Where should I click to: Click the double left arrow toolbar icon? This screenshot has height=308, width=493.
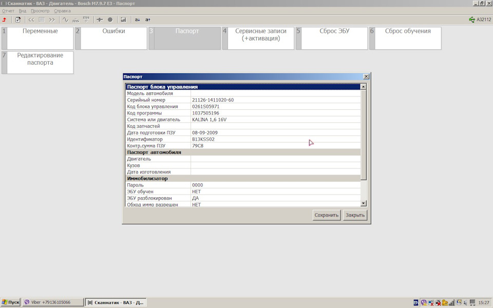(x=31, y=20)
